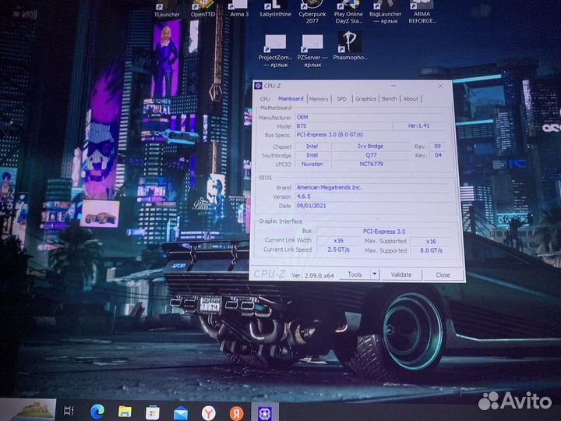Open the Cyberpunk 2077 desktop shortcut
Screen dimensions: 561x421
tap(313, 8)
